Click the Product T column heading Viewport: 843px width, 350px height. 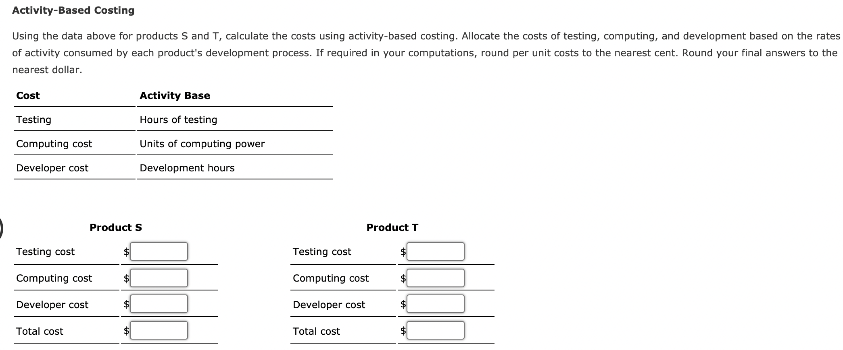click(x=392, y=226)
